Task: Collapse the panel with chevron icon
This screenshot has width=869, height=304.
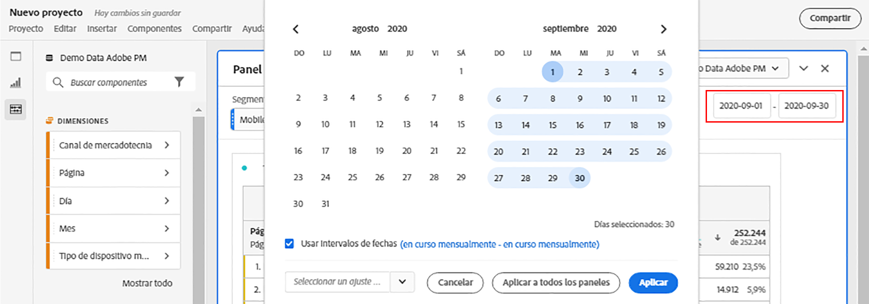Action: coord(803,68)
